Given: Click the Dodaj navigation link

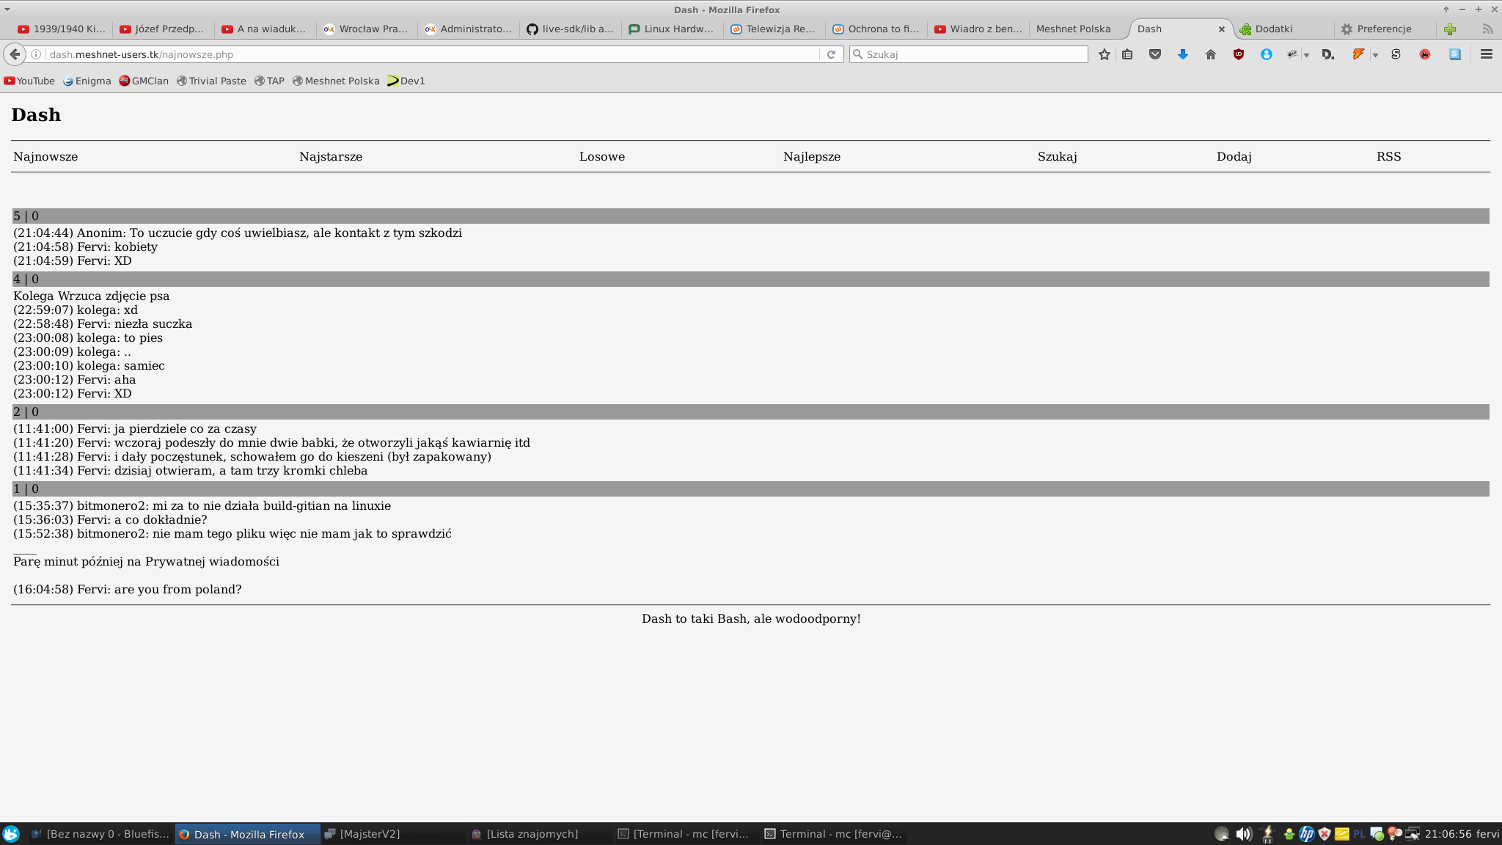Looking at the screenshot, I should tap(1234, 156).
